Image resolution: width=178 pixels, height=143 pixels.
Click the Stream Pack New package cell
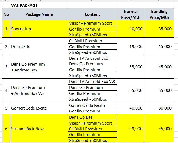coord(39,129)
